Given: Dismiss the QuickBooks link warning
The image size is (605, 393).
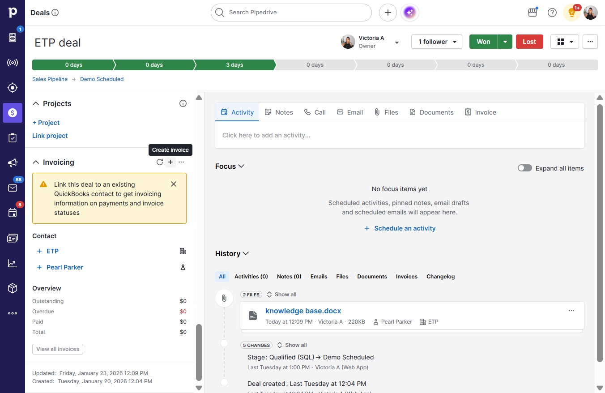Looking at the screenshot, I should point(174,184).
